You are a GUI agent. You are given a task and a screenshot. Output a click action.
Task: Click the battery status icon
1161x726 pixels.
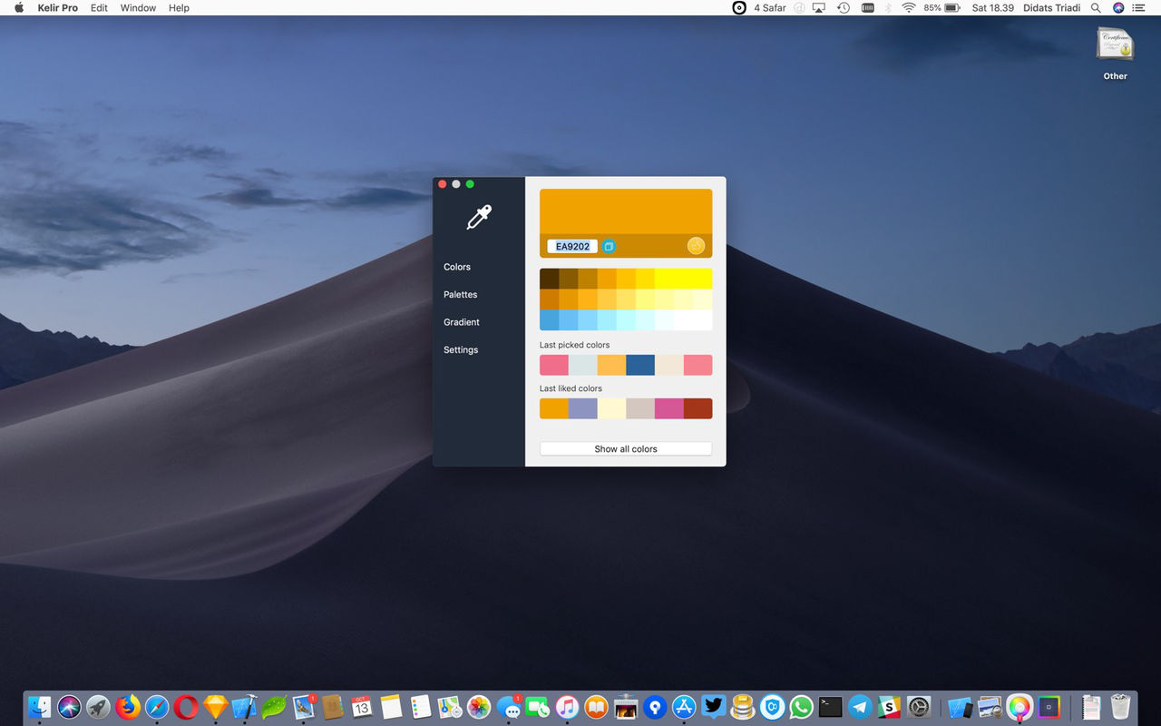coord(952,7)
